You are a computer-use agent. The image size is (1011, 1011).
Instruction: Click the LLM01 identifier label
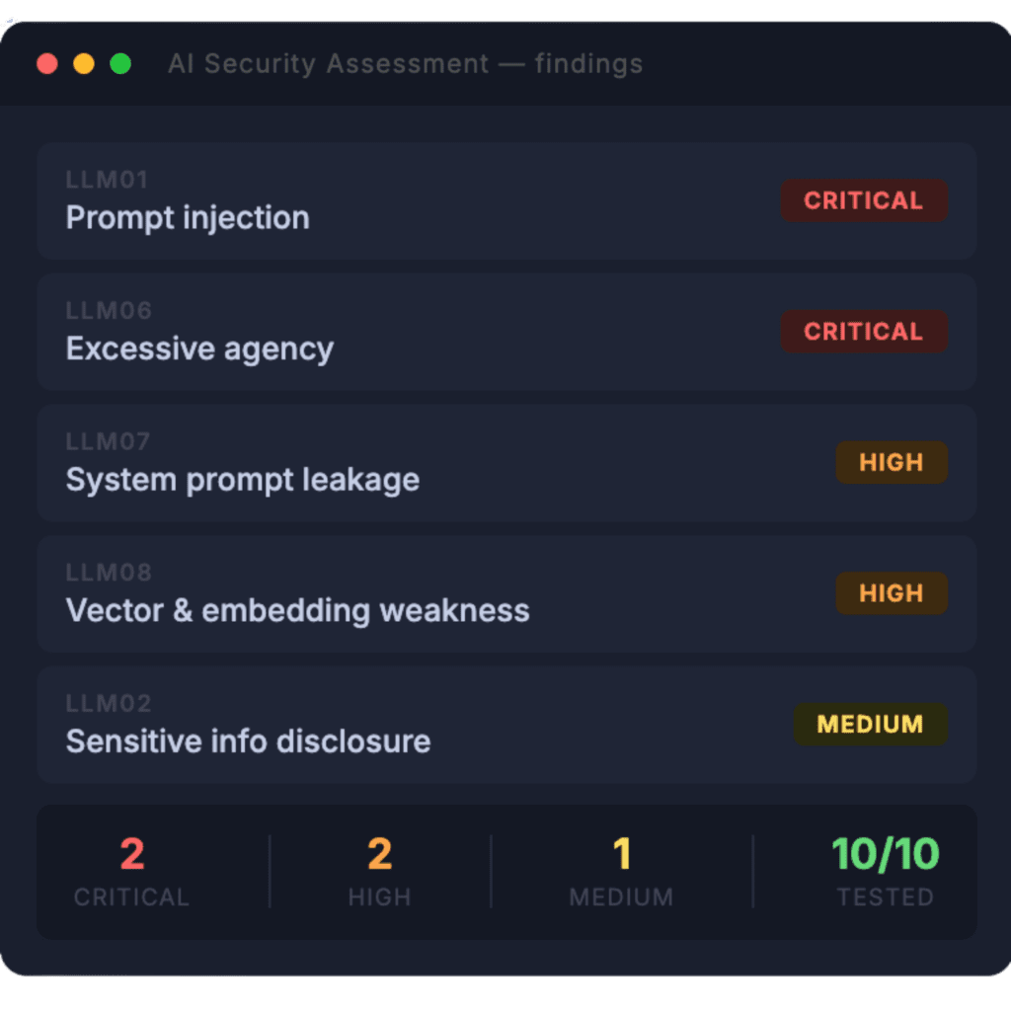(107, 180)
